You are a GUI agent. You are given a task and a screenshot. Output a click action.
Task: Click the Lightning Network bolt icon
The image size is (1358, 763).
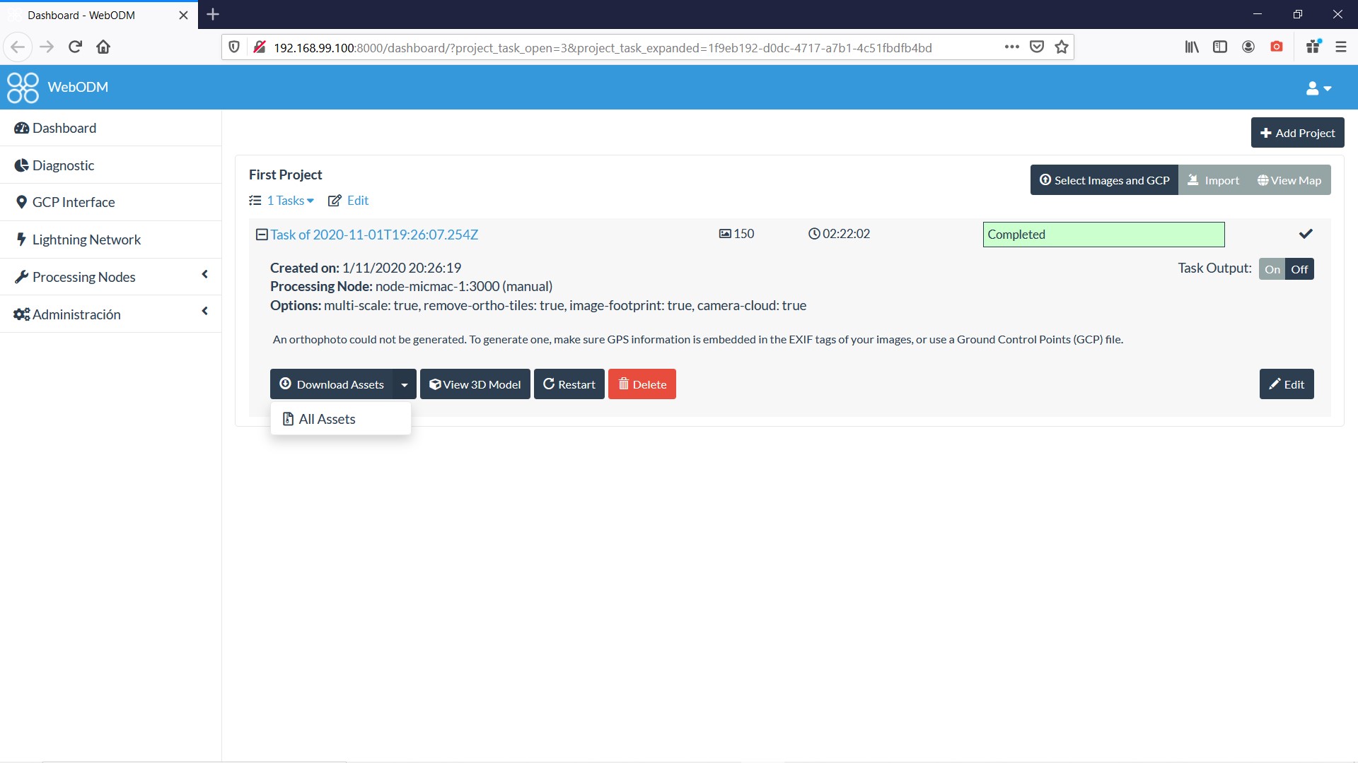21,239
